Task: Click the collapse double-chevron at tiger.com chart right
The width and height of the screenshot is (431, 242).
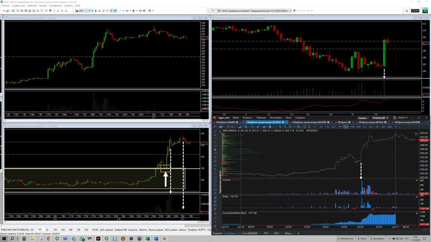Action: tap(416, 134)
